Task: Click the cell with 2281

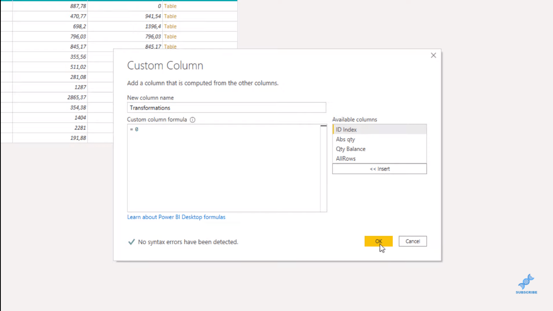Action: point(50,128)
